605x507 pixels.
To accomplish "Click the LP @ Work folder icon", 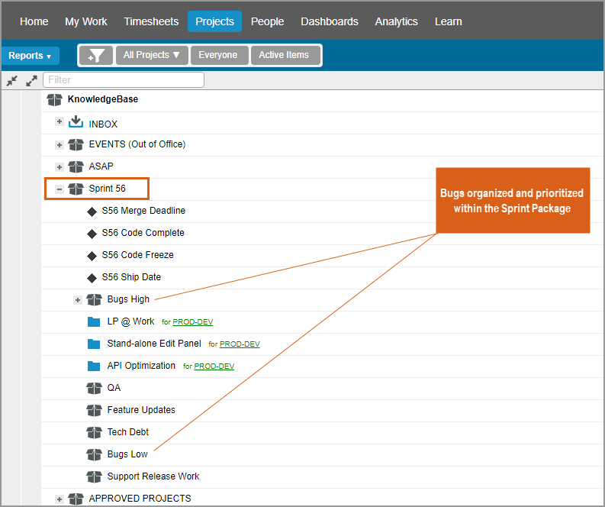I will (x=94, y=321).
